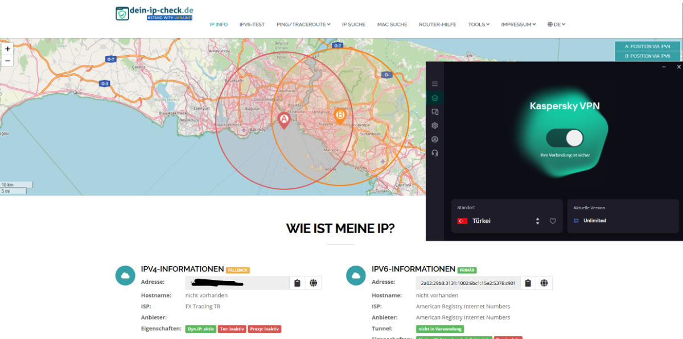Viewport: 683px width, 339px height.
Task: Open Kaspersky VPN settings gear icon
Action: 434,125
